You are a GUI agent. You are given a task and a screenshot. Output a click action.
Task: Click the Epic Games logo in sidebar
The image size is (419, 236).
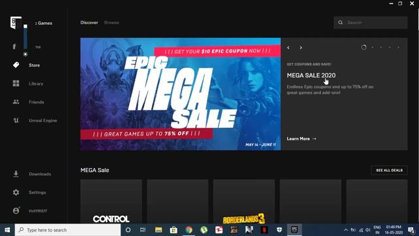click(16, 22)
